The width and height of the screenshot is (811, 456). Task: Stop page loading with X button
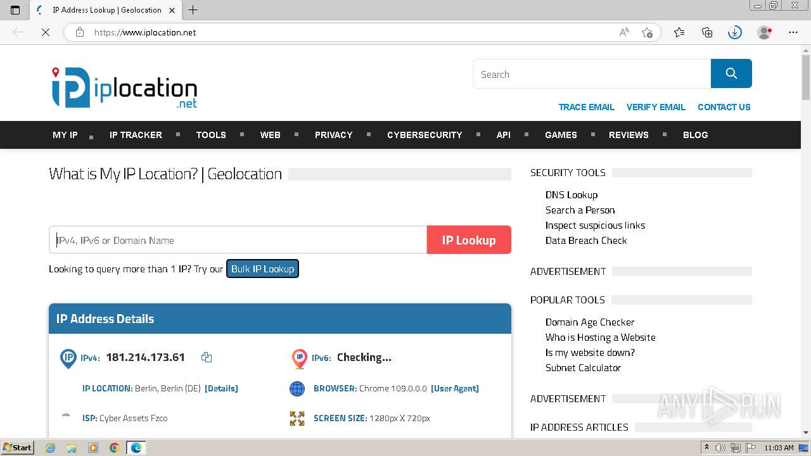[x=46, y=32]
